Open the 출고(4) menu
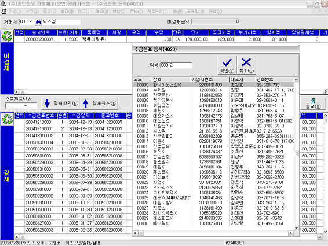The width and height of the screenshot is (328, 246). pos(67,11)
